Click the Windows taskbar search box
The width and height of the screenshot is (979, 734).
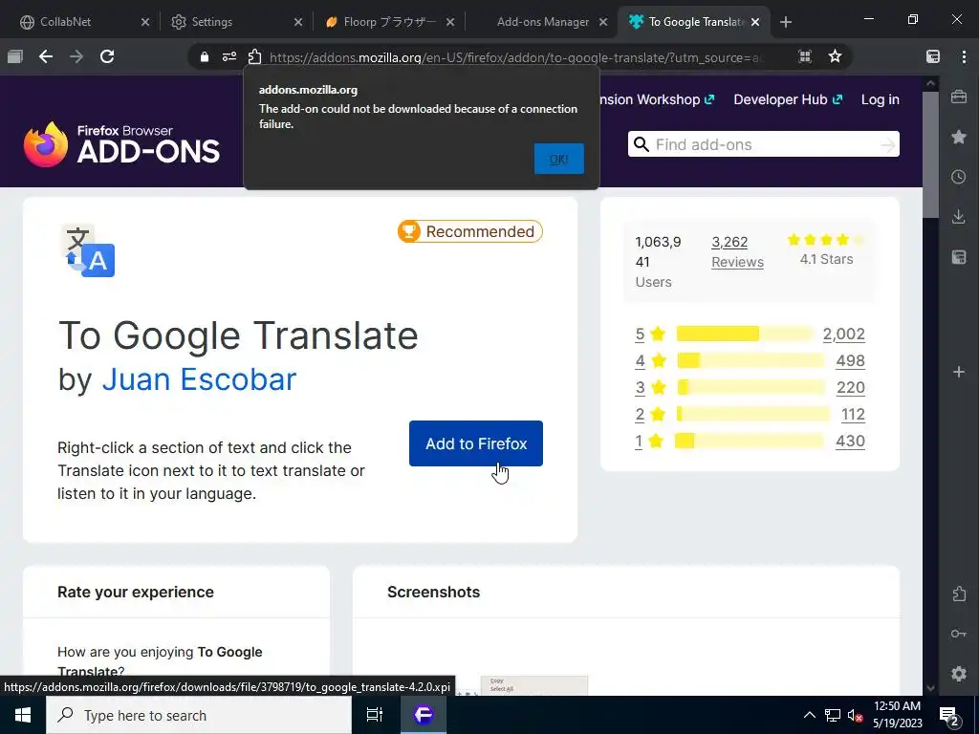[x=199, y=715]
